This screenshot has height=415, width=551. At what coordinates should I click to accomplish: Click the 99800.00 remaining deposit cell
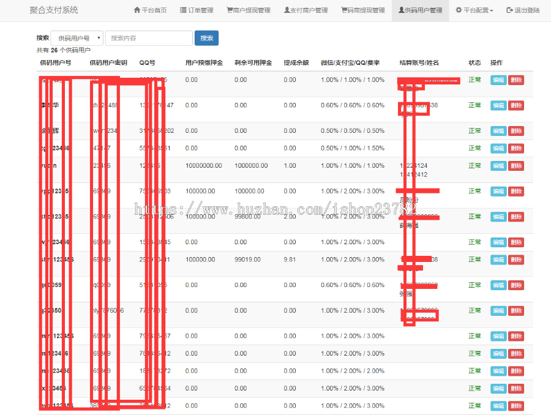click(247, 217)
